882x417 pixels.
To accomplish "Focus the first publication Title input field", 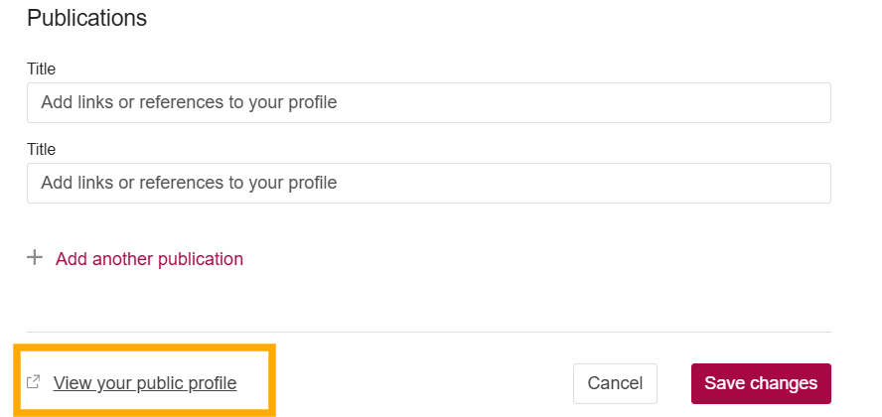I will (428, 102).
